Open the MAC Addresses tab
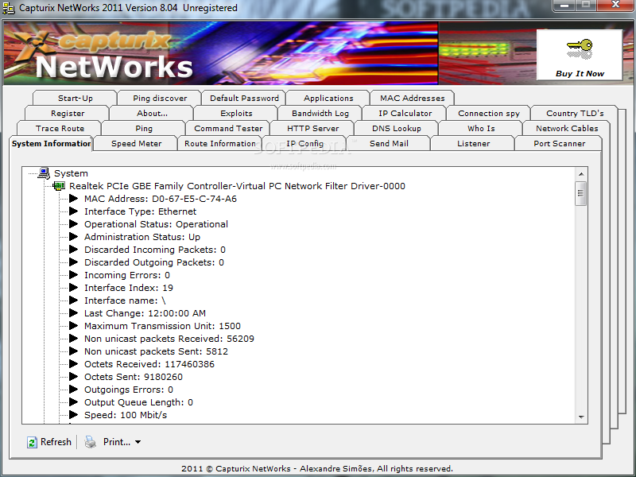The width and height of the screenshot is (636, 477). point(412,98)
